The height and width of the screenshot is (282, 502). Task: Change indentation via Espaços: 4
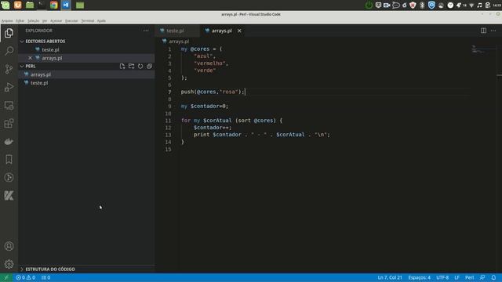(x=419, y=277)
